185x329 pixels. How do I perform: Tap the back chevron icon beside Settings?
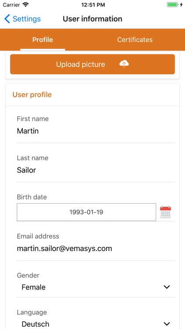(x=7, y=19)
